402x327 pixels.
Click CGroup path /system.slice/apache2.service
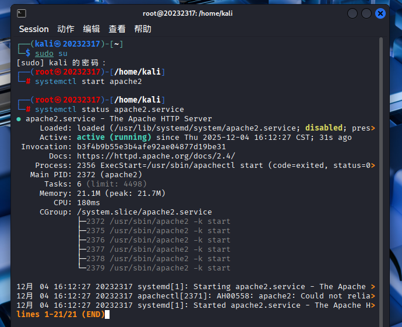coord(144,212)
